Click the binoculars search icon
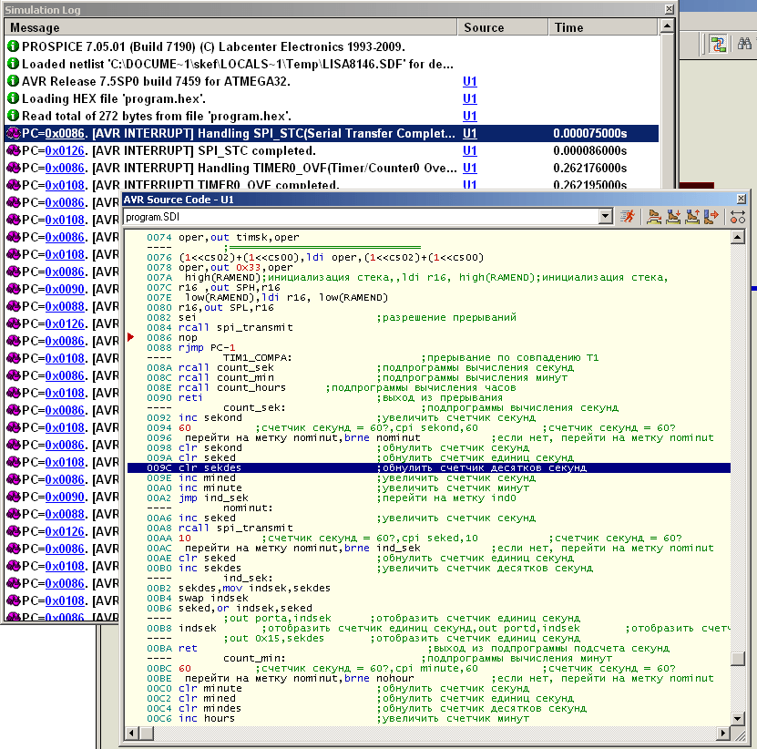This screenshot has width=757, height=749. [x=745, y=43]
